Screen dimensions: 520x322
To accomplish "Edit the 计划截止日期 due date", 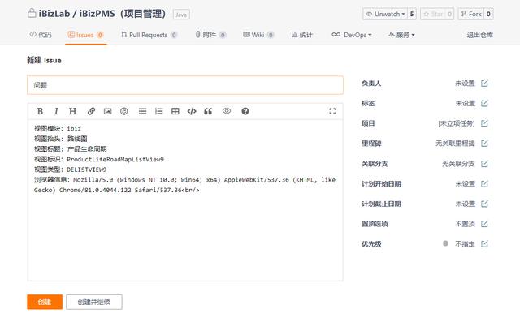I will click(x=484, y=204).
